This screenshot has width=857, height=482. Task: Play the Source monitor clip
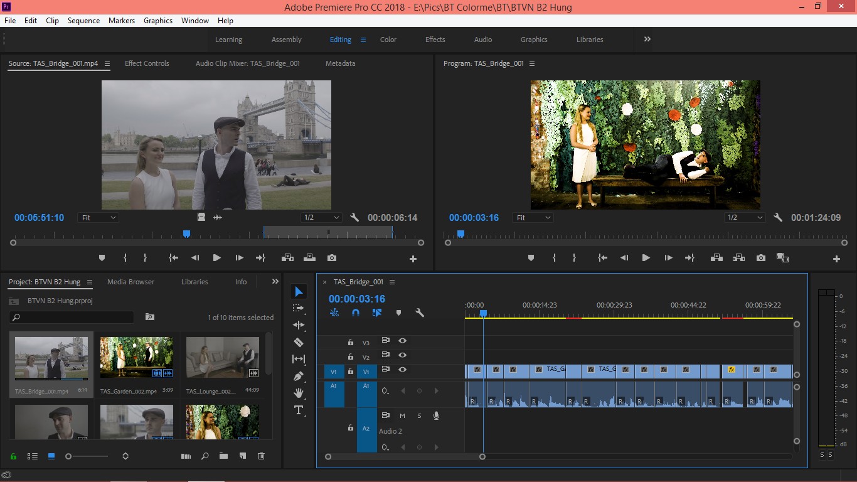(216, 258)
